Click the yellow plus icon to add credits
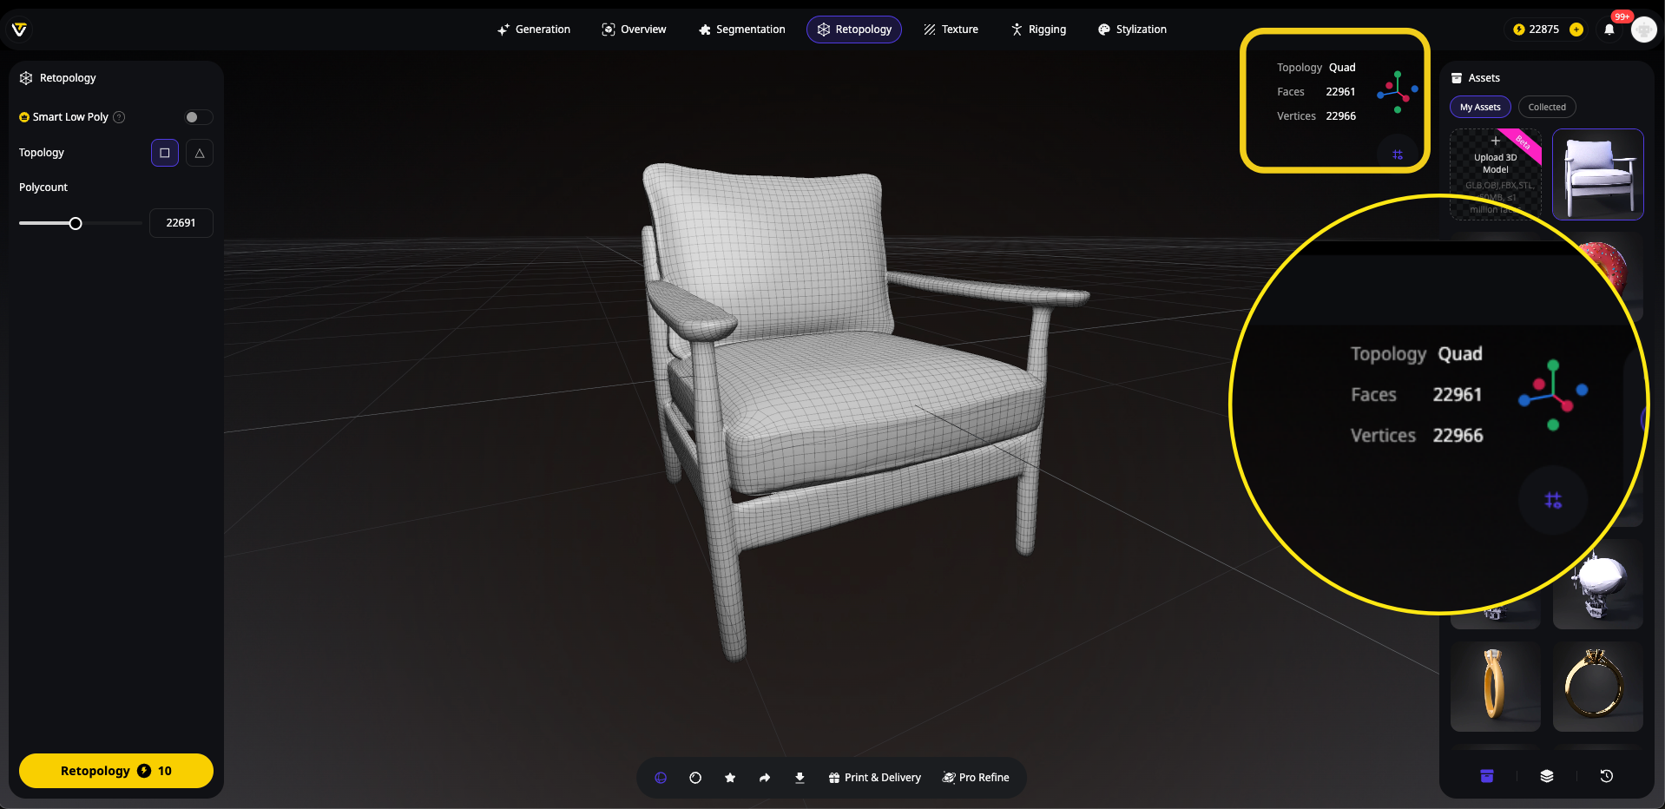 point(1576,30)
